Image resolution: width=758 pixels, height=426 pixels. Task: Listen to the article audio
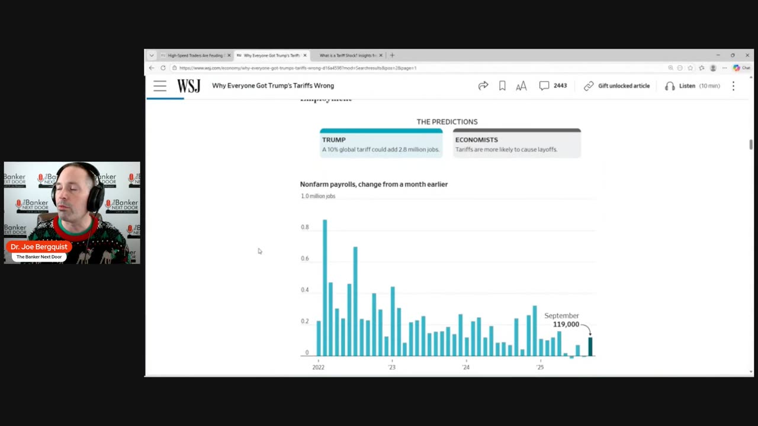[x=692, y=86]
